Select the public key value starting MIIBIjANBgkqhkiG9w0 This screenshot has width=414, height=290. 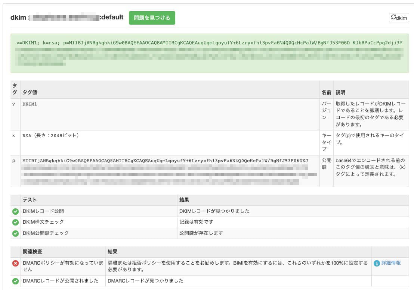tap(165, 161)
